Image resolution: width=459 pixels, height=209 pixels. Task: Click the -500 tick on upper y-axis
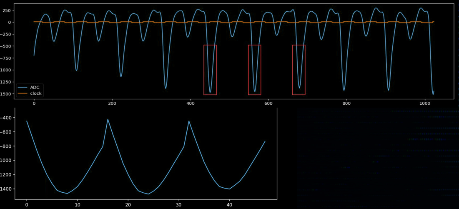coord(5,46)
